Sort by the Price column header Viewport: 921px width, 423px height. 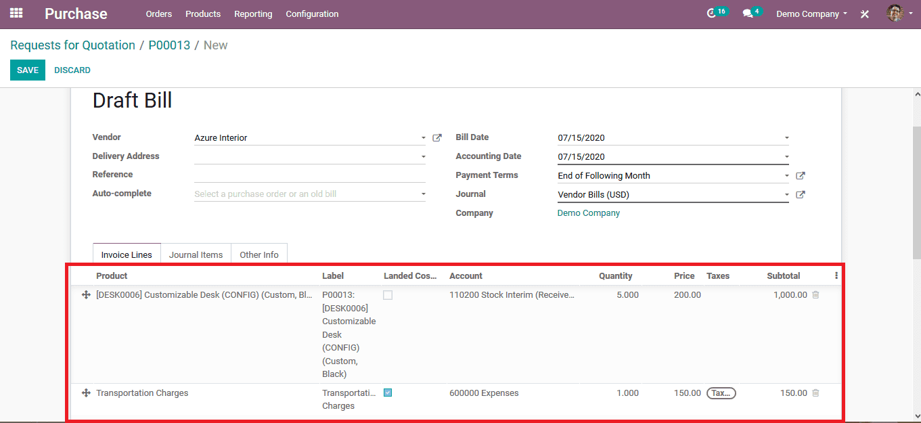(684, 275)
